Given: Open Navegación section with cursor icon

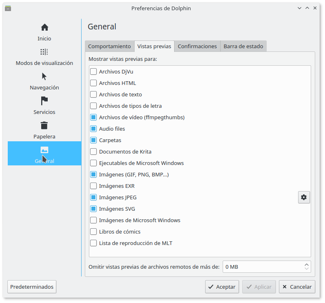Looking at the screenshot, I should tap(44, 76).
